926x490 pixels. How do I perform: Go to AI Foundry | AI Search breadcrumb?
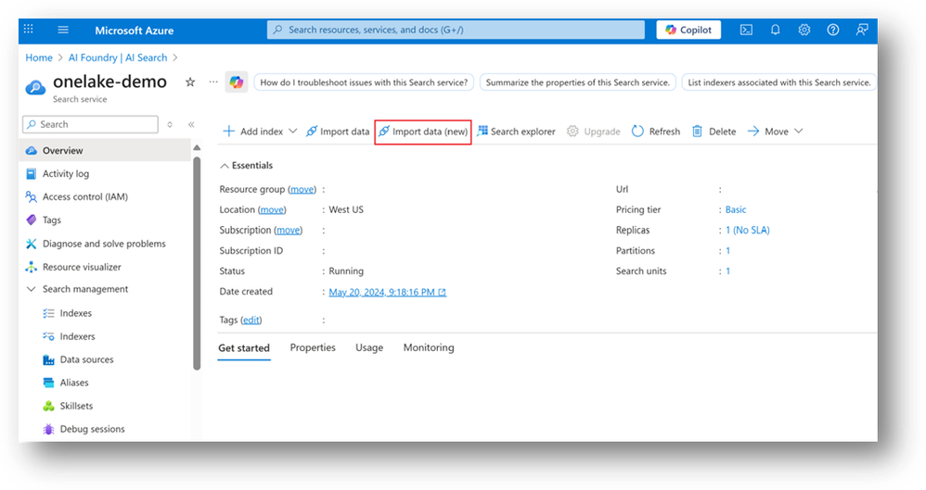tap(118, 57)
